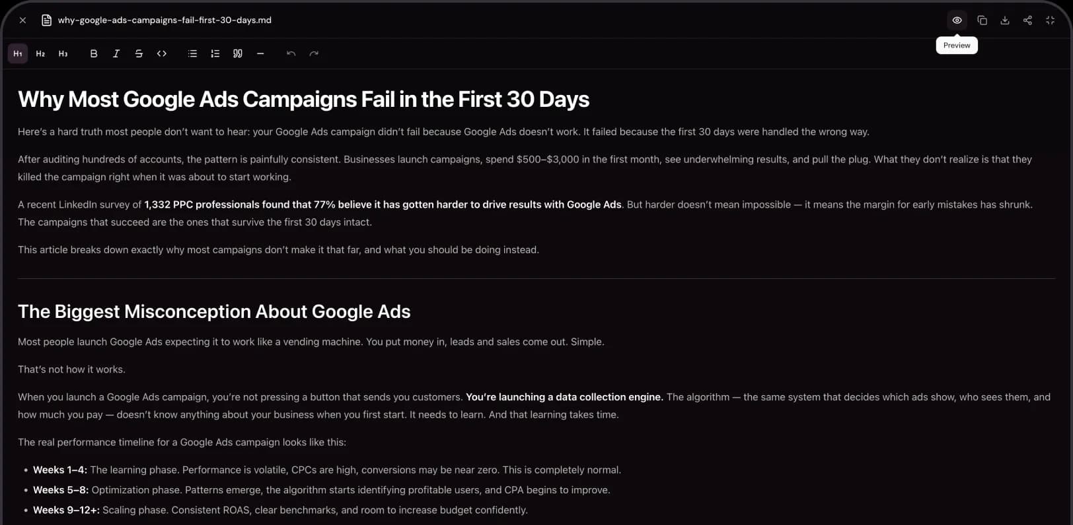Screen dimensions: 1073x525
Task: Create a numbered list
Action: [215, 53]
